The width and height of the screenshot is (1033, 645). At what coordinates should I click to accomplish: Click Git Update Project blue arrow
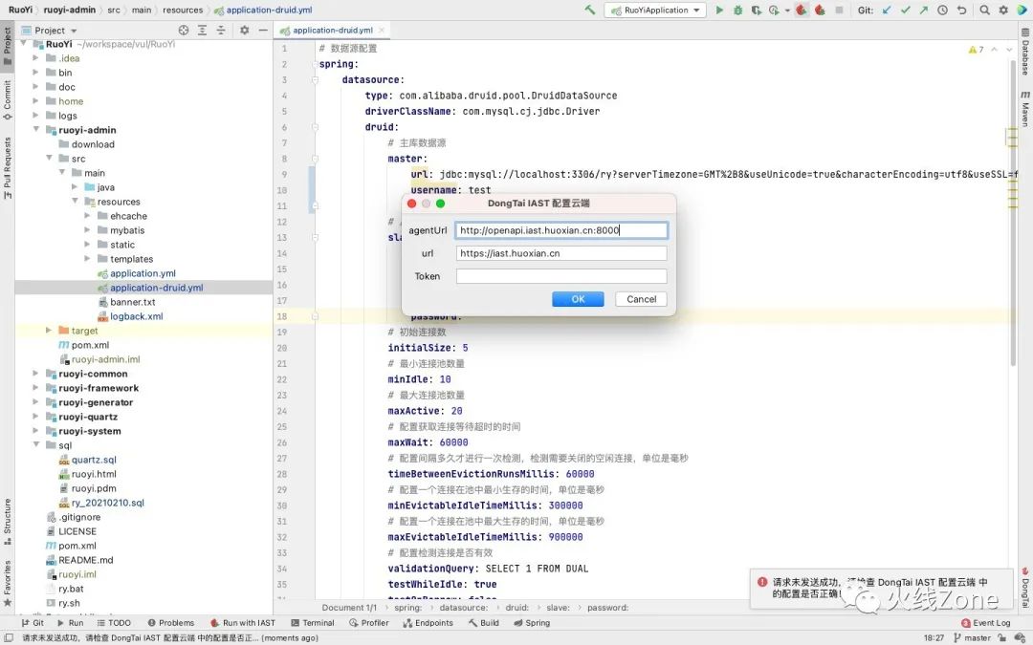887,10
